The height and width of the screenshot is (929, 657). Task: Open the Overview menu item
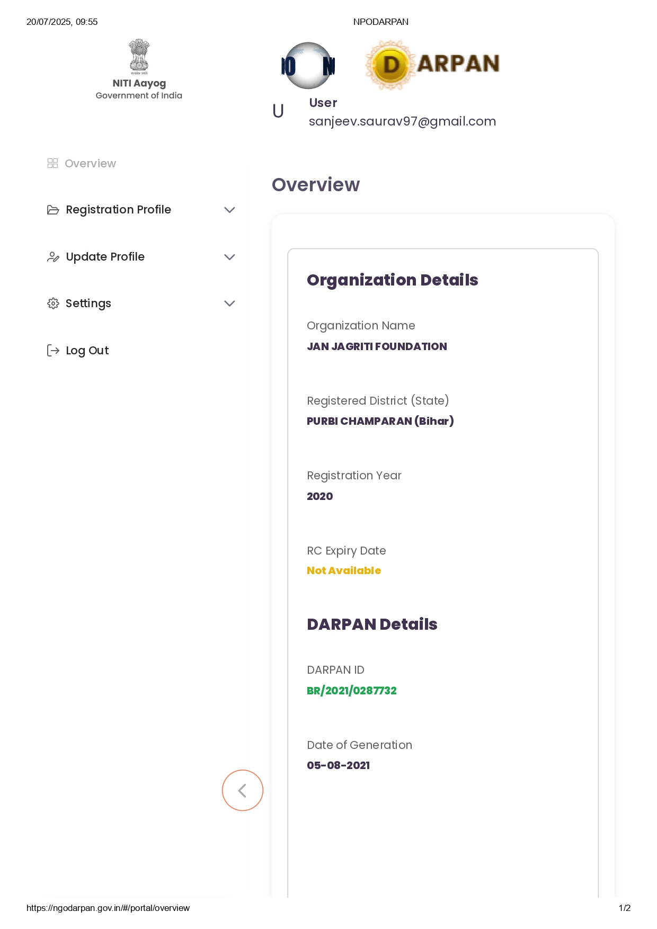click(x=90, y=164)
